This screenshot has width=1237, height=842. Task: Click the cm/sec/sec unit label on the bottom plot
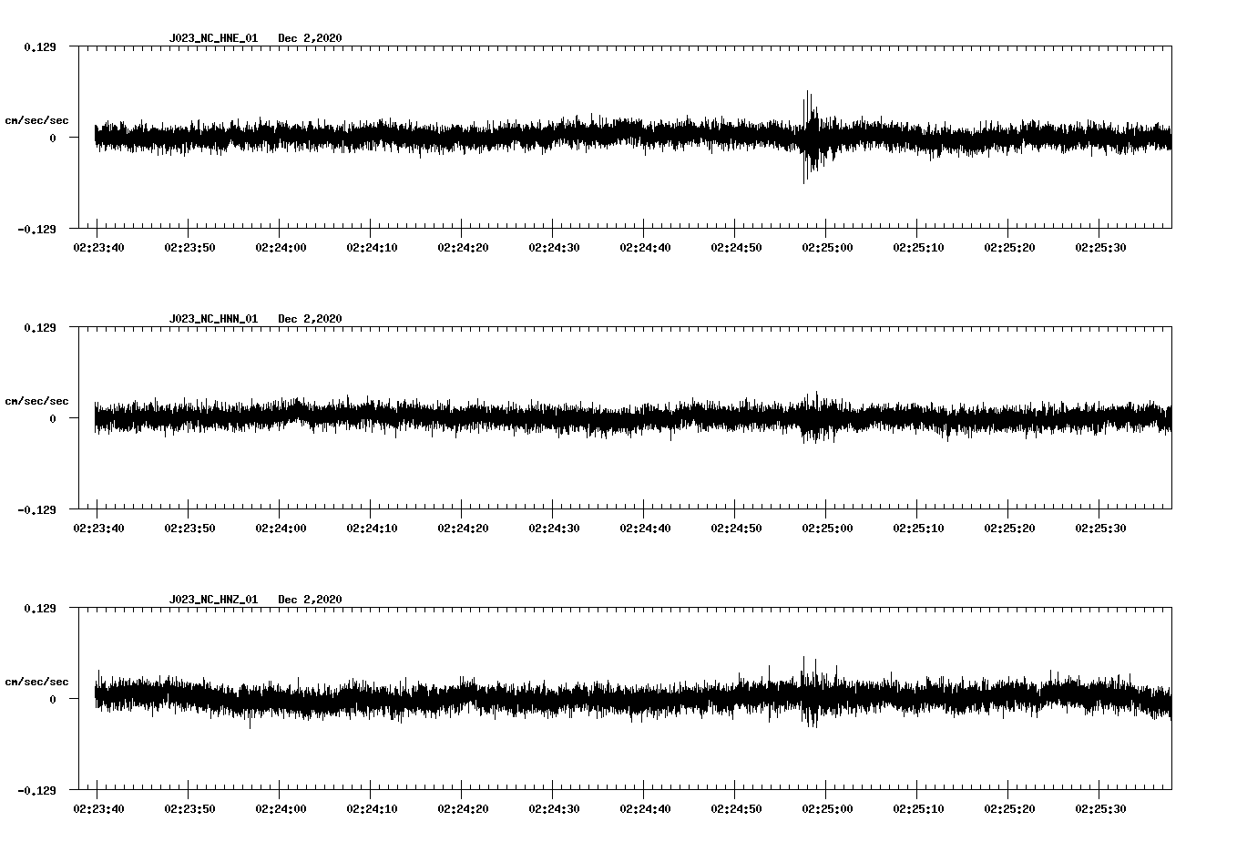click(x=36, y=680)
